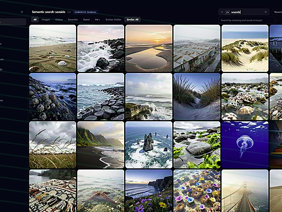Click the SEMANTIC SEARCH badge
The image size is (282, 212).
85,12
